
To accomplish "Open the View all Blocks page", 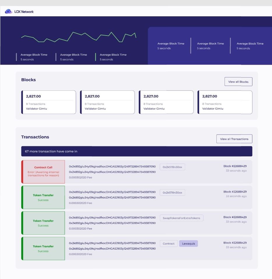I will tap(238, 82).
